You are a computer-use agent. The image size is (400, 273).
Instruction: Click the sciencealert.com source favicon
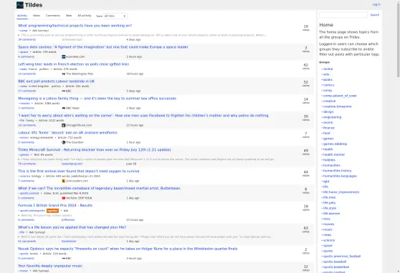pyautogui.click(x=64, y=181)
